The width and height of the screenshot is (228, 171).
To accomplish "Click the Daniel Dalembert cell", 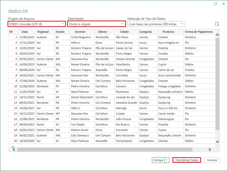I will [x=82, y=97].
